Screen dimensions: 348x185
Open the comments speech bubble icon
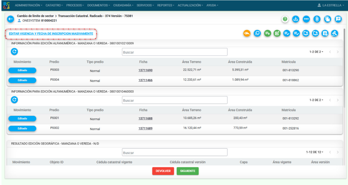click(338, 19)
